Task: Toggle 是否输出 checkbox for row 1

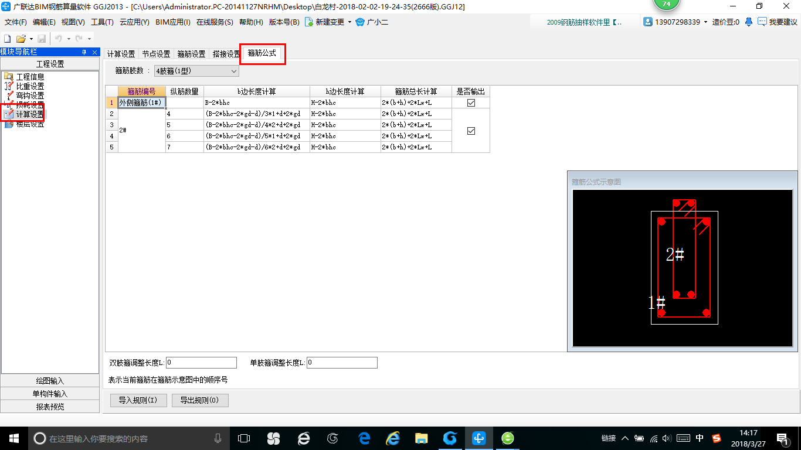Action: (471, 103)
